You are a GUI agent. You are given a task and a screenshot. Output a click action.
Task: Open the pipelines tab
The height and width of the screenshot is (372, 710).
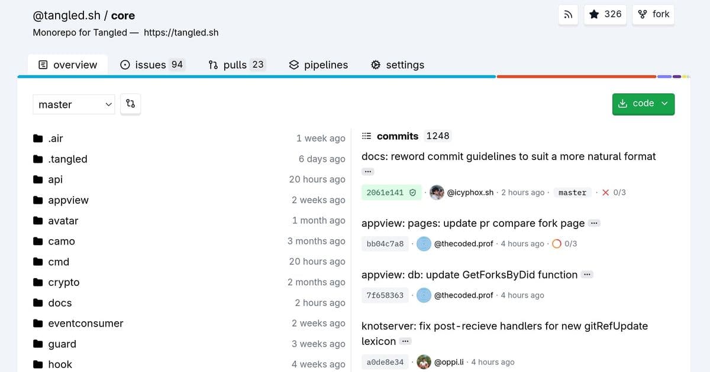318,65
